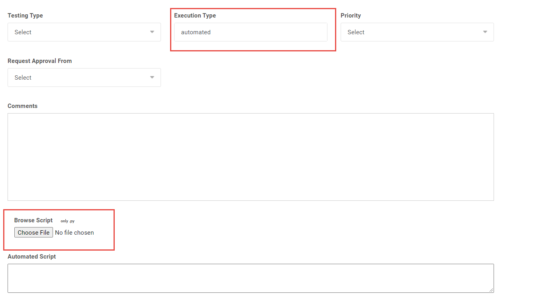Click the 'No file chosen' text

click(x=74, y=233)
